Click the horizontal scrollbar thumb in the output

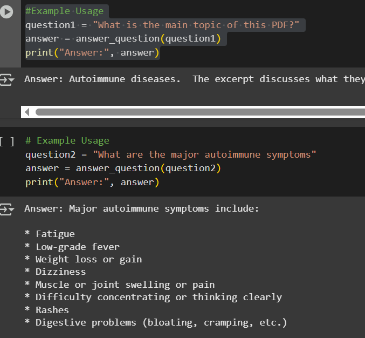200,112
